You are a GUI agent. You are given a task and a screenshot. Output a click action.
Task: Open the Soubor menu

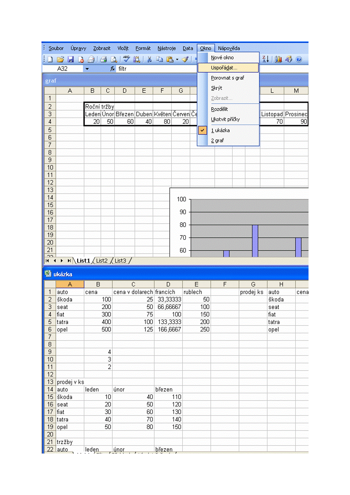click(x=56, y=48)
